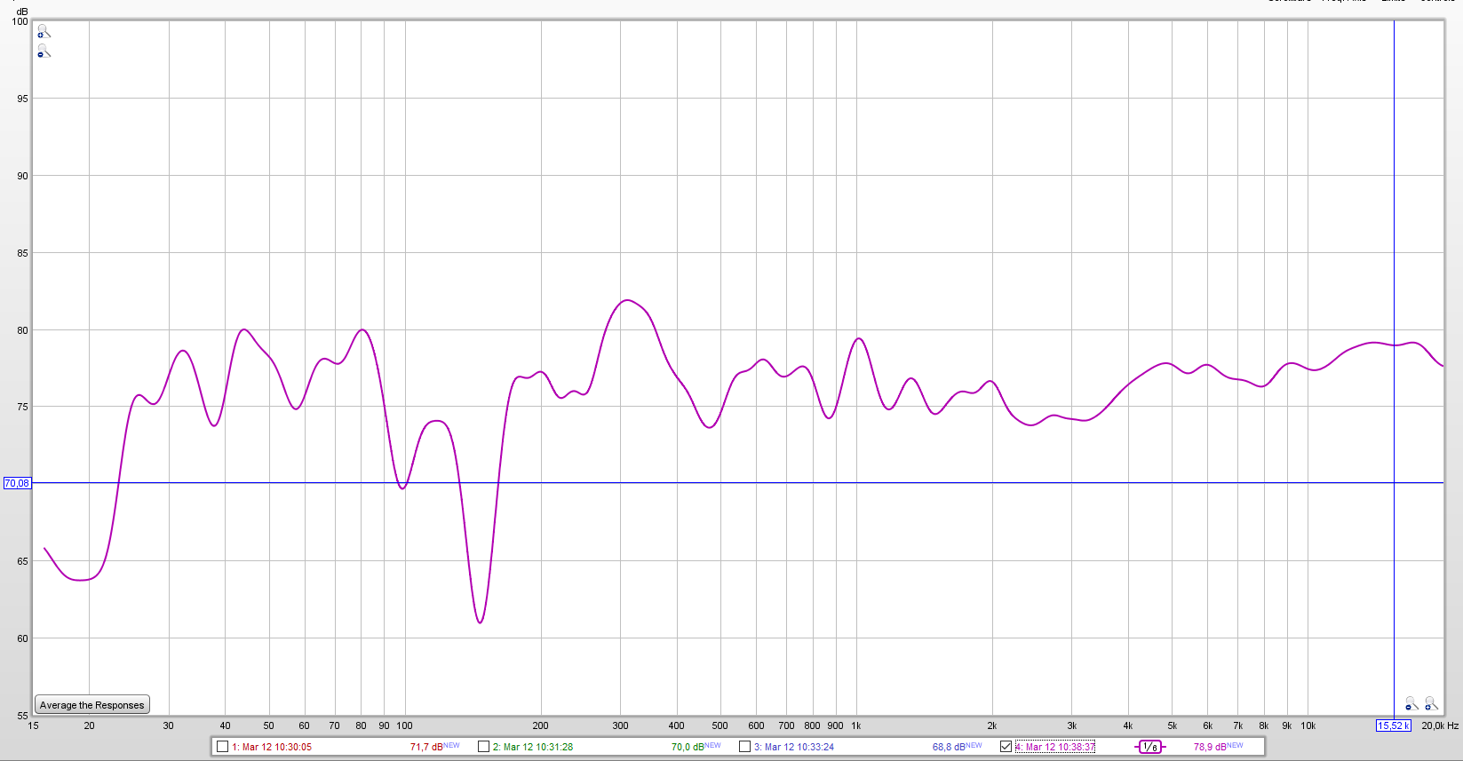Click the 70,08 dB cursor level field

coord(17,483)
